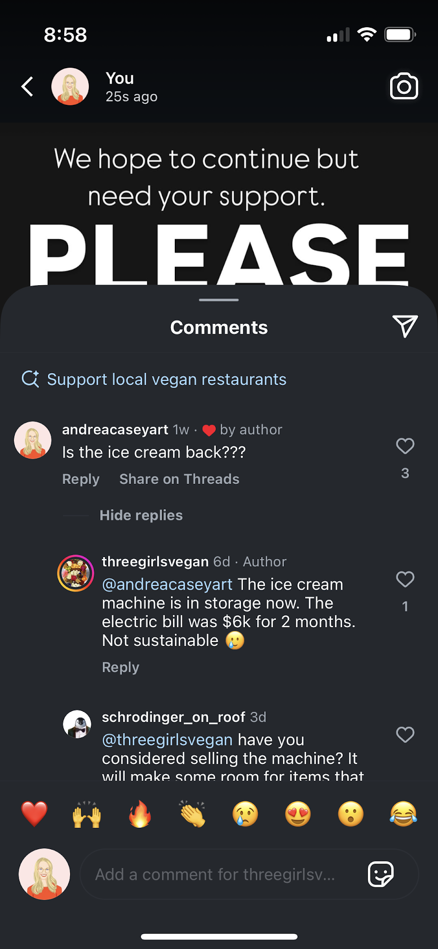The image size is (438, 949).
Task: Open the sticker/GIF picker in comment box
Action: (x=381, y=874)
